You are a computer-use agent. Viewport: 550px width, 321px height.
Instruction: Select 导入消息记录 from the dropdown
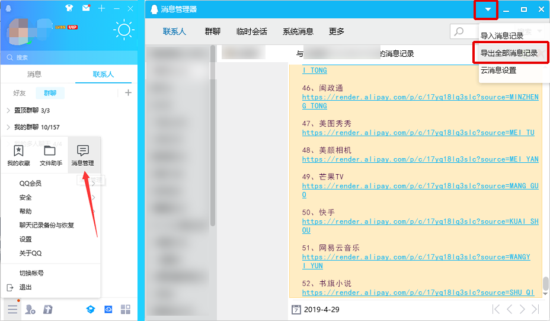point(502,36)
